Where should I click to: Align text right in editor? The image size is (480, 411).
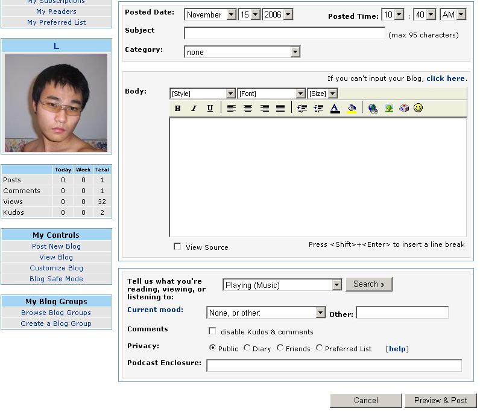tap(264, 108)
